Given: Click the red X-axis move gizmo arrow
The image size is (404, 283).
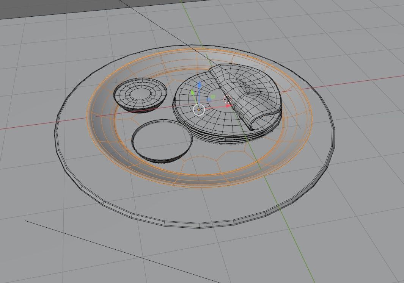Looking at the screenshot, I should (x=229, y=105).
